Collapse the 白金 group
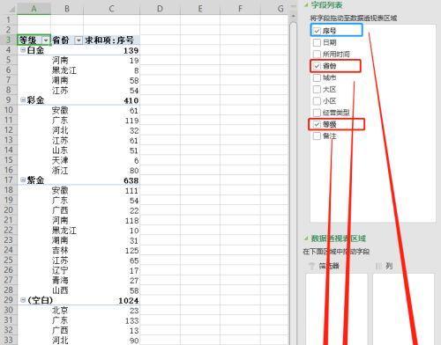 23,50
